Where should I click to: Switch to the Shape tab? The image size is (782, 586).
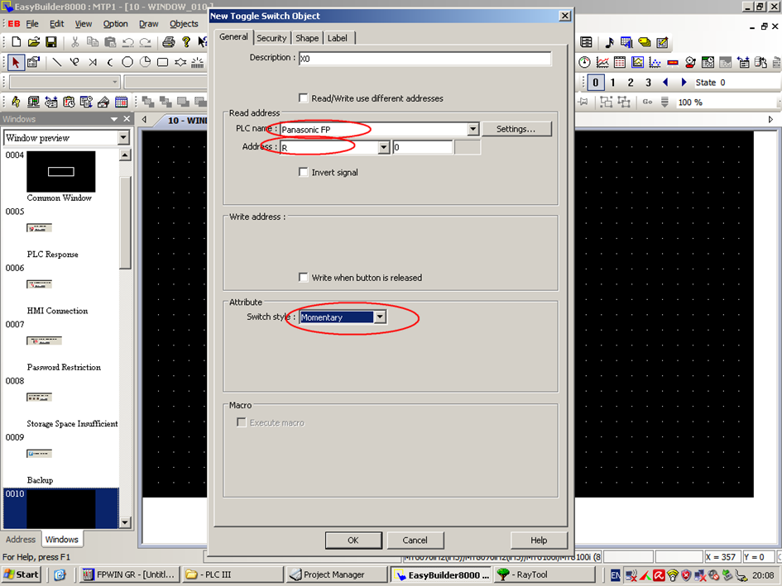[307, 37]
